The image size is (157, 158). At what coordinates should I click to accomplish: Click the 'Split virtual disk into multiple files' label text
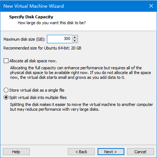[38, 98]
